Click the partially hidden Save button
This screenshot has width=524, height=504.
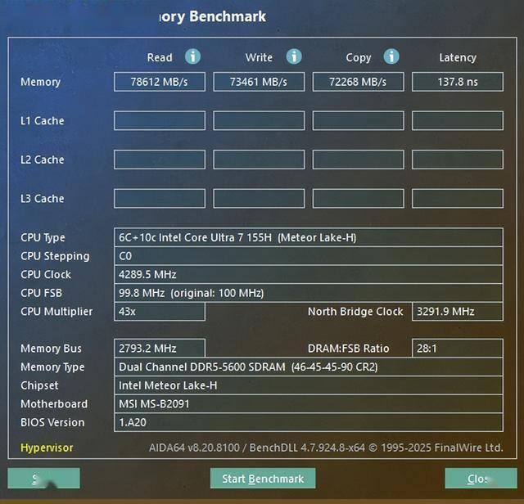point(43,479)
